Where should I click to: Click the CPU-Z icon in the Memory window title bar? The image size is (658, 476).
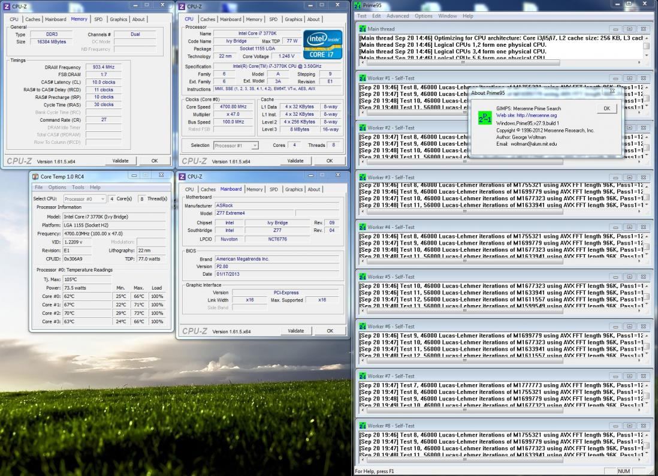(x=7, y=7)
